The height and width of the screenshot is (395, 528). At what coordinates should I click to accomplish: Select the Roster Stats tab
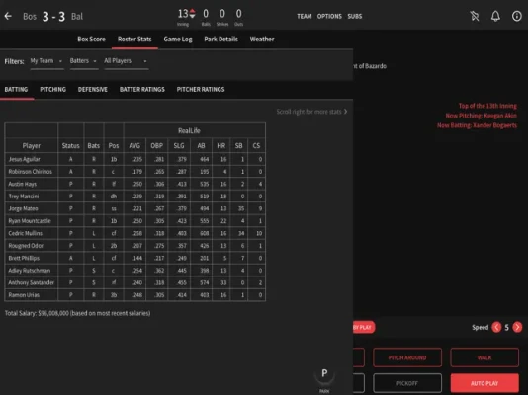tap(134, 39)
